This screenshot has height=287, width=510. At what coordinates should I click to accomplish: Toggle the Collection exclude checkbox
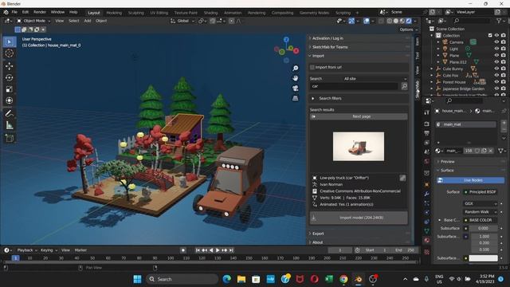click(490, 35)
